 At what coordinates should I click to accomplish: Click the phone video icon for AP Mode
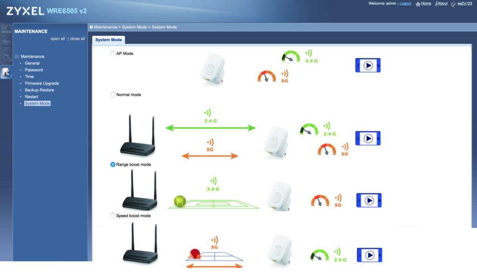pyautogui.click(x=368, y=66)
